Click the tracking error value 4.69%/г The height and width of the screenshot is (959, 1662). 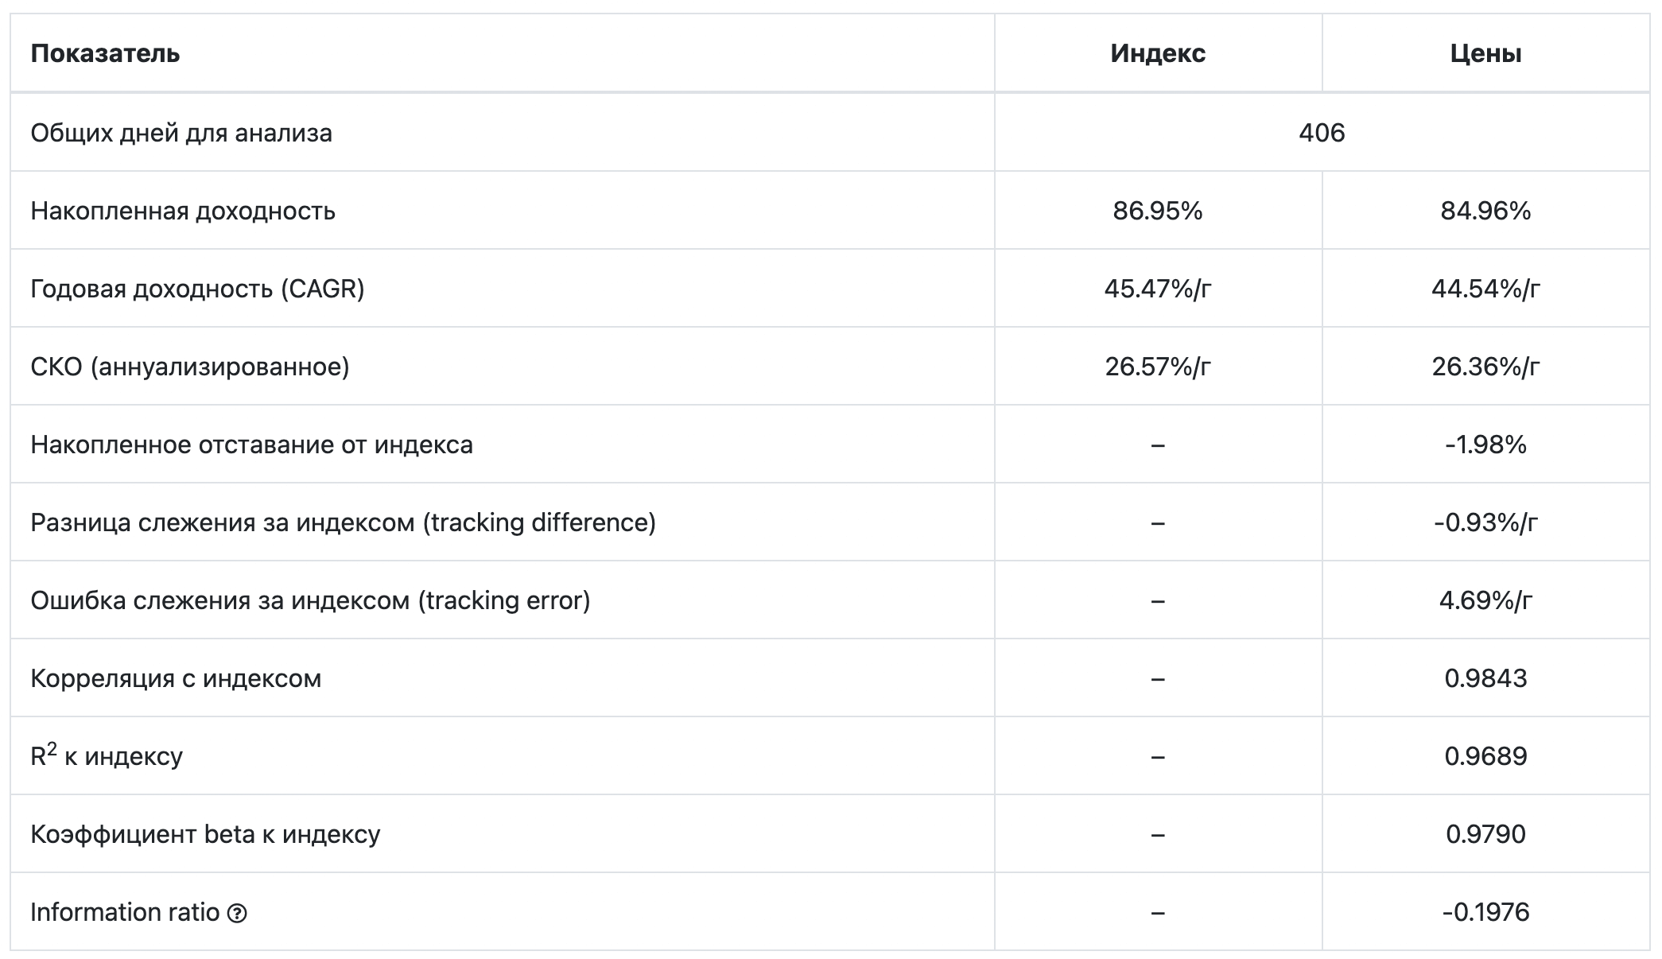1485,600
